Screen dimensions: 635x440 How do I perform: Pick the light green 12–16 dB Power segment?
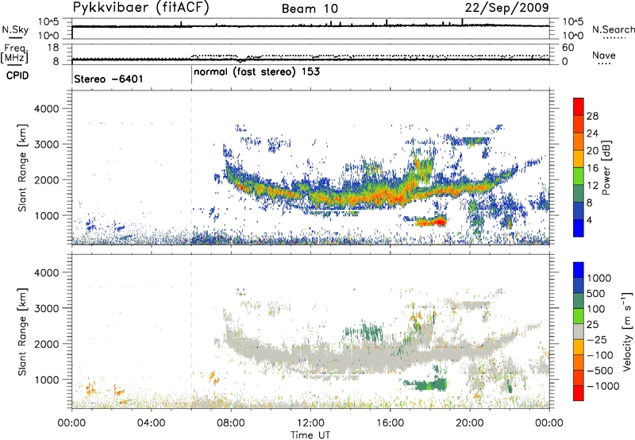[x=579, y=176]
